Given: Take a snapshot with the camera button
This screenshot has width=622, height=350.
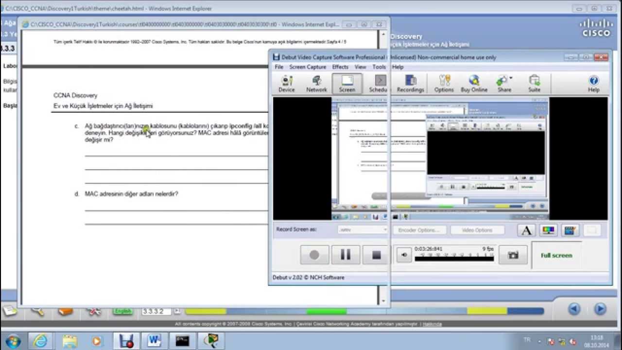Looking at the screenshot, I should pos(513,255).
